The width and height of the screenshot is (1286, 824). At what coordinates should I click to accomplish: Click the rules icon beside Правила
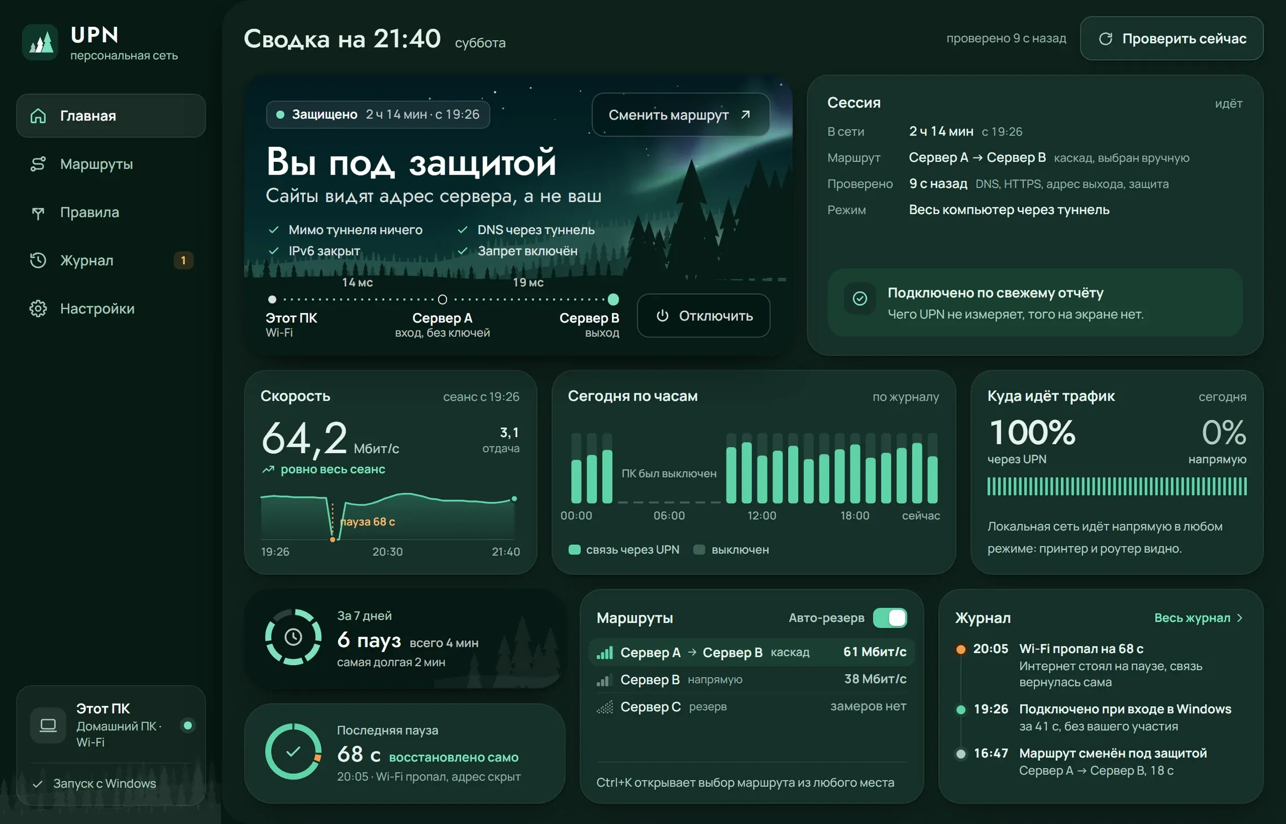(x=38, y=213)
